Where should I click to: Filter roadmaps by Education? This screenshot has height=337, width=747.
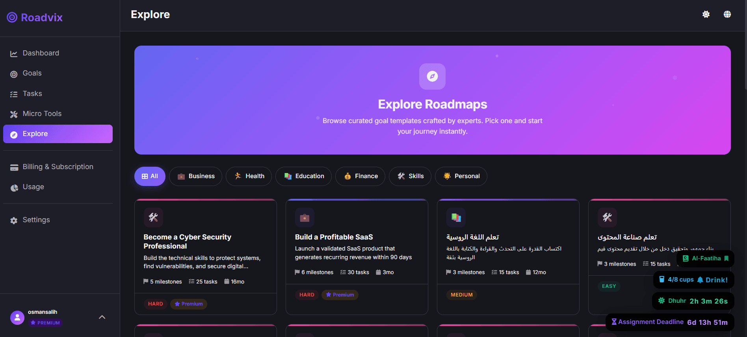[x=303, y=176]
